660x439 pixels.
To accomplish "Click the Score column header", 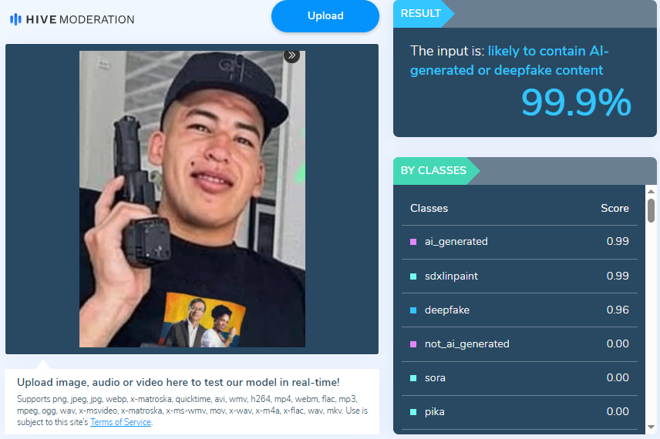I will pos(615,208).
